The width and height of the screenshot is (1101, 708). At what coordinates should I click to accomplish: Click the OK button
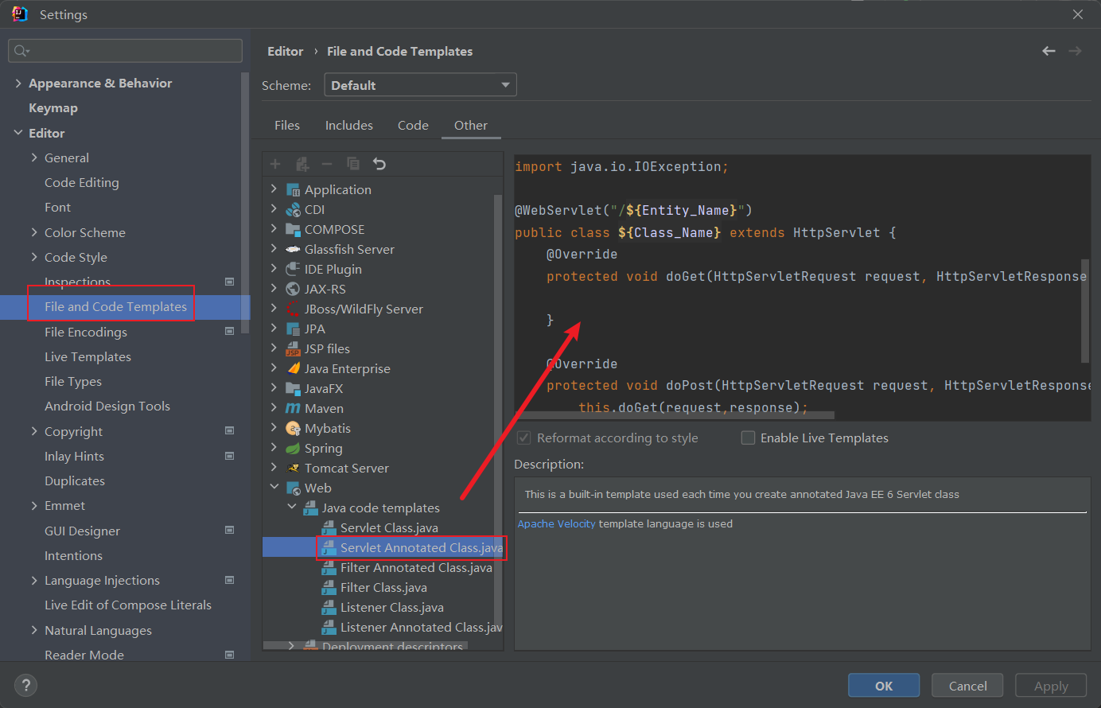(x=884, y=686)
